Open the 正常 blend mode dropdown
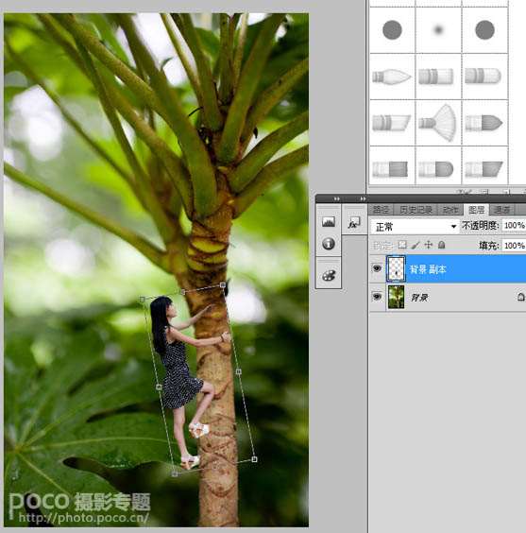This screenshot has height=533, width=526. (415, 227)
